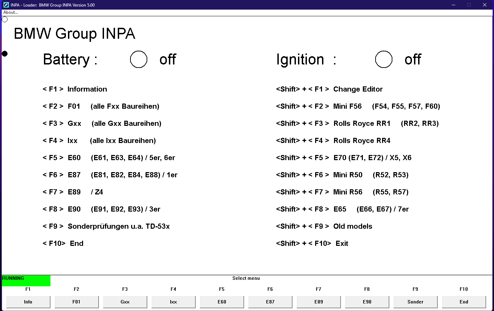Open the E87 button
Image resolution: width=494 pixels, height=311 pixels.
(270, 302)
